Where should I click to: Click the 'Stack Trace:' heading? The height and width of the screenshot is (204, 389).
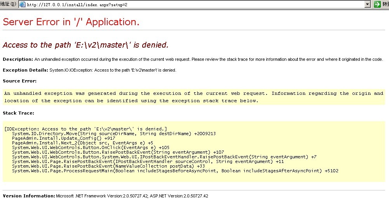coord(19,113)
